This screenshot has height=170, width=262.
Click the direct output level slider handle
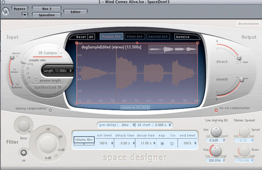pos(239,57)
